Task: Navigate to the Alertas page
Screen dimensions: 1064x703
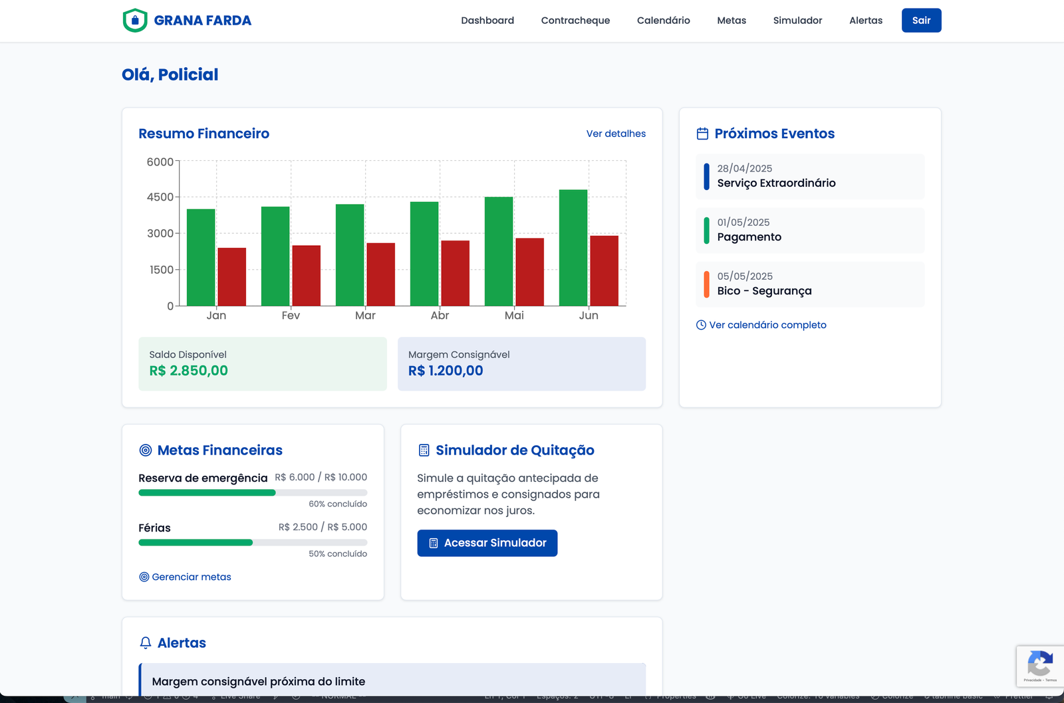Action: [x=865, y=20]
